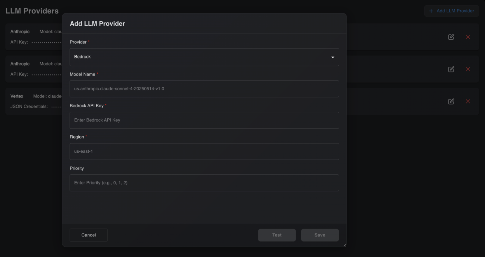Select the Region text field
Image resolution: width=485 pixels, height=257 pixels.
[x=204, y=151]
